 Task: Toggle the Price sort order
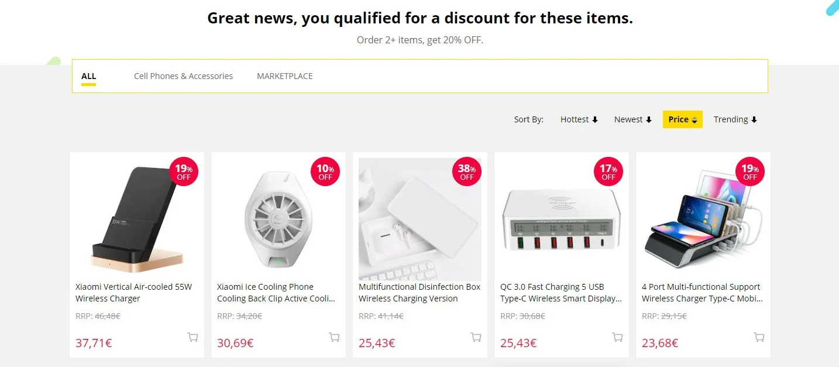coord(682,119)
